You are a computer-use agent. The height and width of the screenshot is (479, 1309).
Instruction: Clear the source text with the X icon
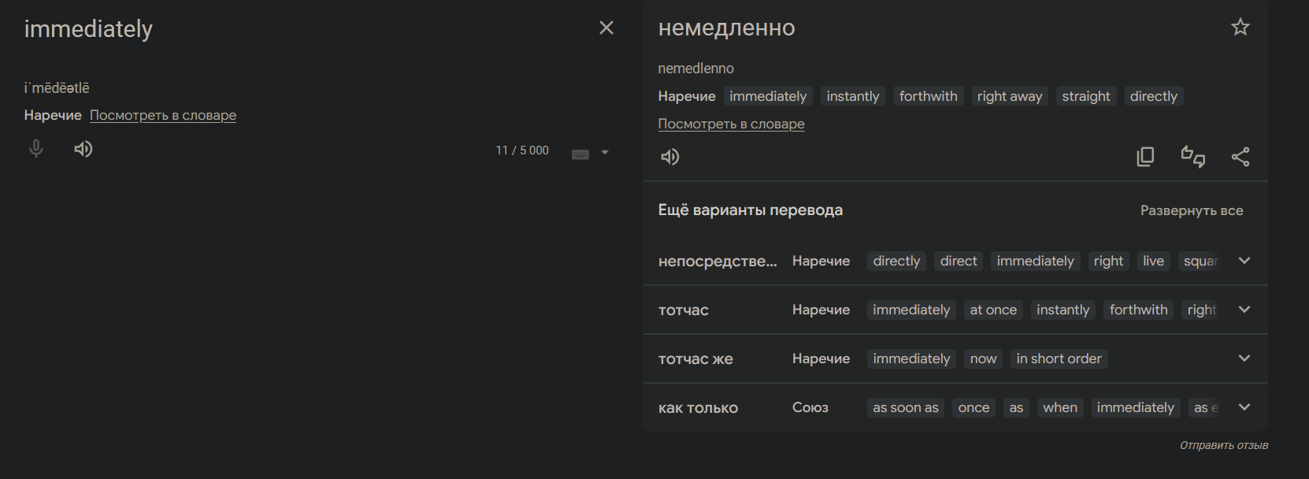coord(606,28)
